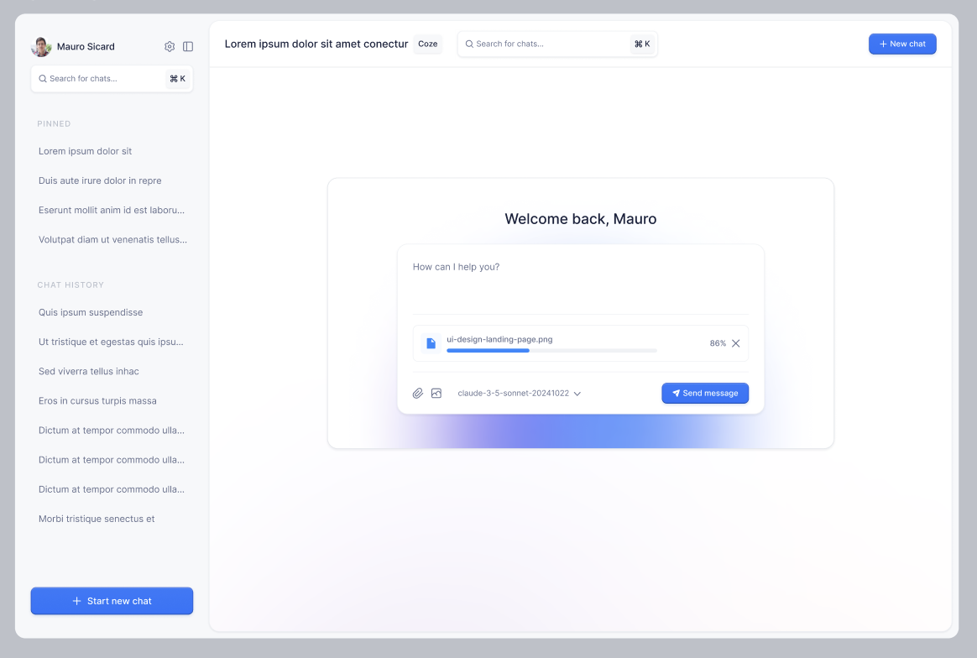Select "Quis ipsum suspendisse" from chat history
This screenshot has height=658, width=977.
pos(91,312)
